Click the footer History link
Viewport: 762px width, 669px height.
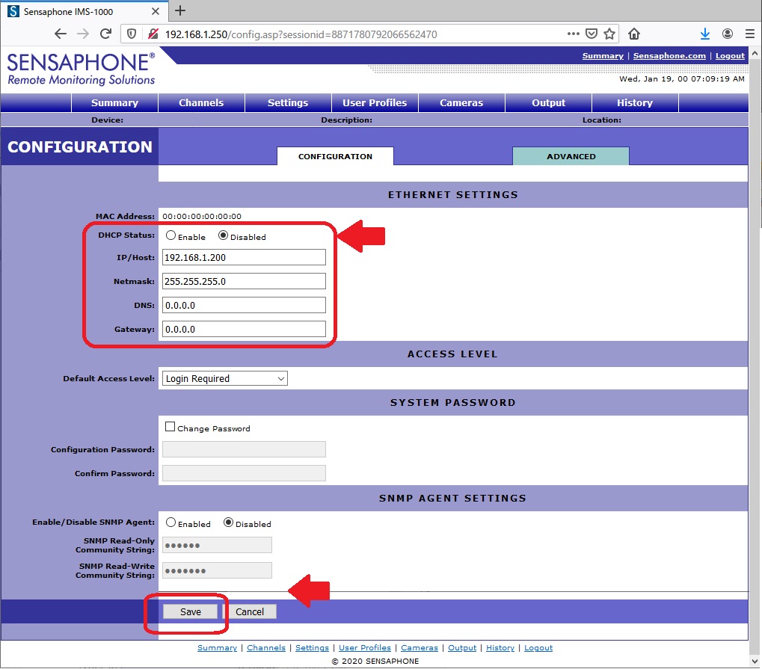click(x=500, y=647)
